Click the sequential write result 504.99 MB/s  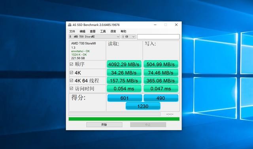pyautogui.click(x=161, y=64)
